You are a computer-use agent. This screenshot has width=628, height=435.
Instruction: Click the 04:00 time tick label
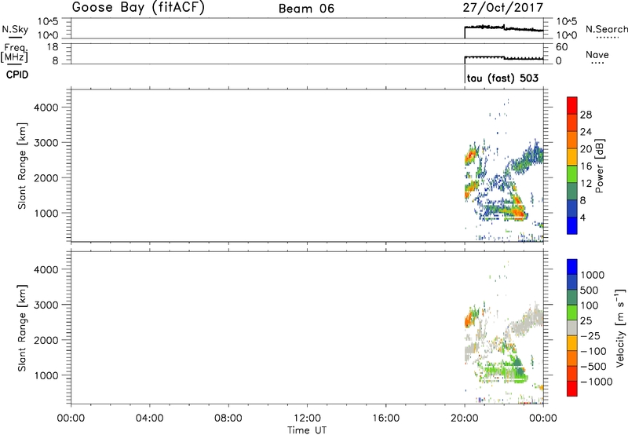[x=149, y=419]
